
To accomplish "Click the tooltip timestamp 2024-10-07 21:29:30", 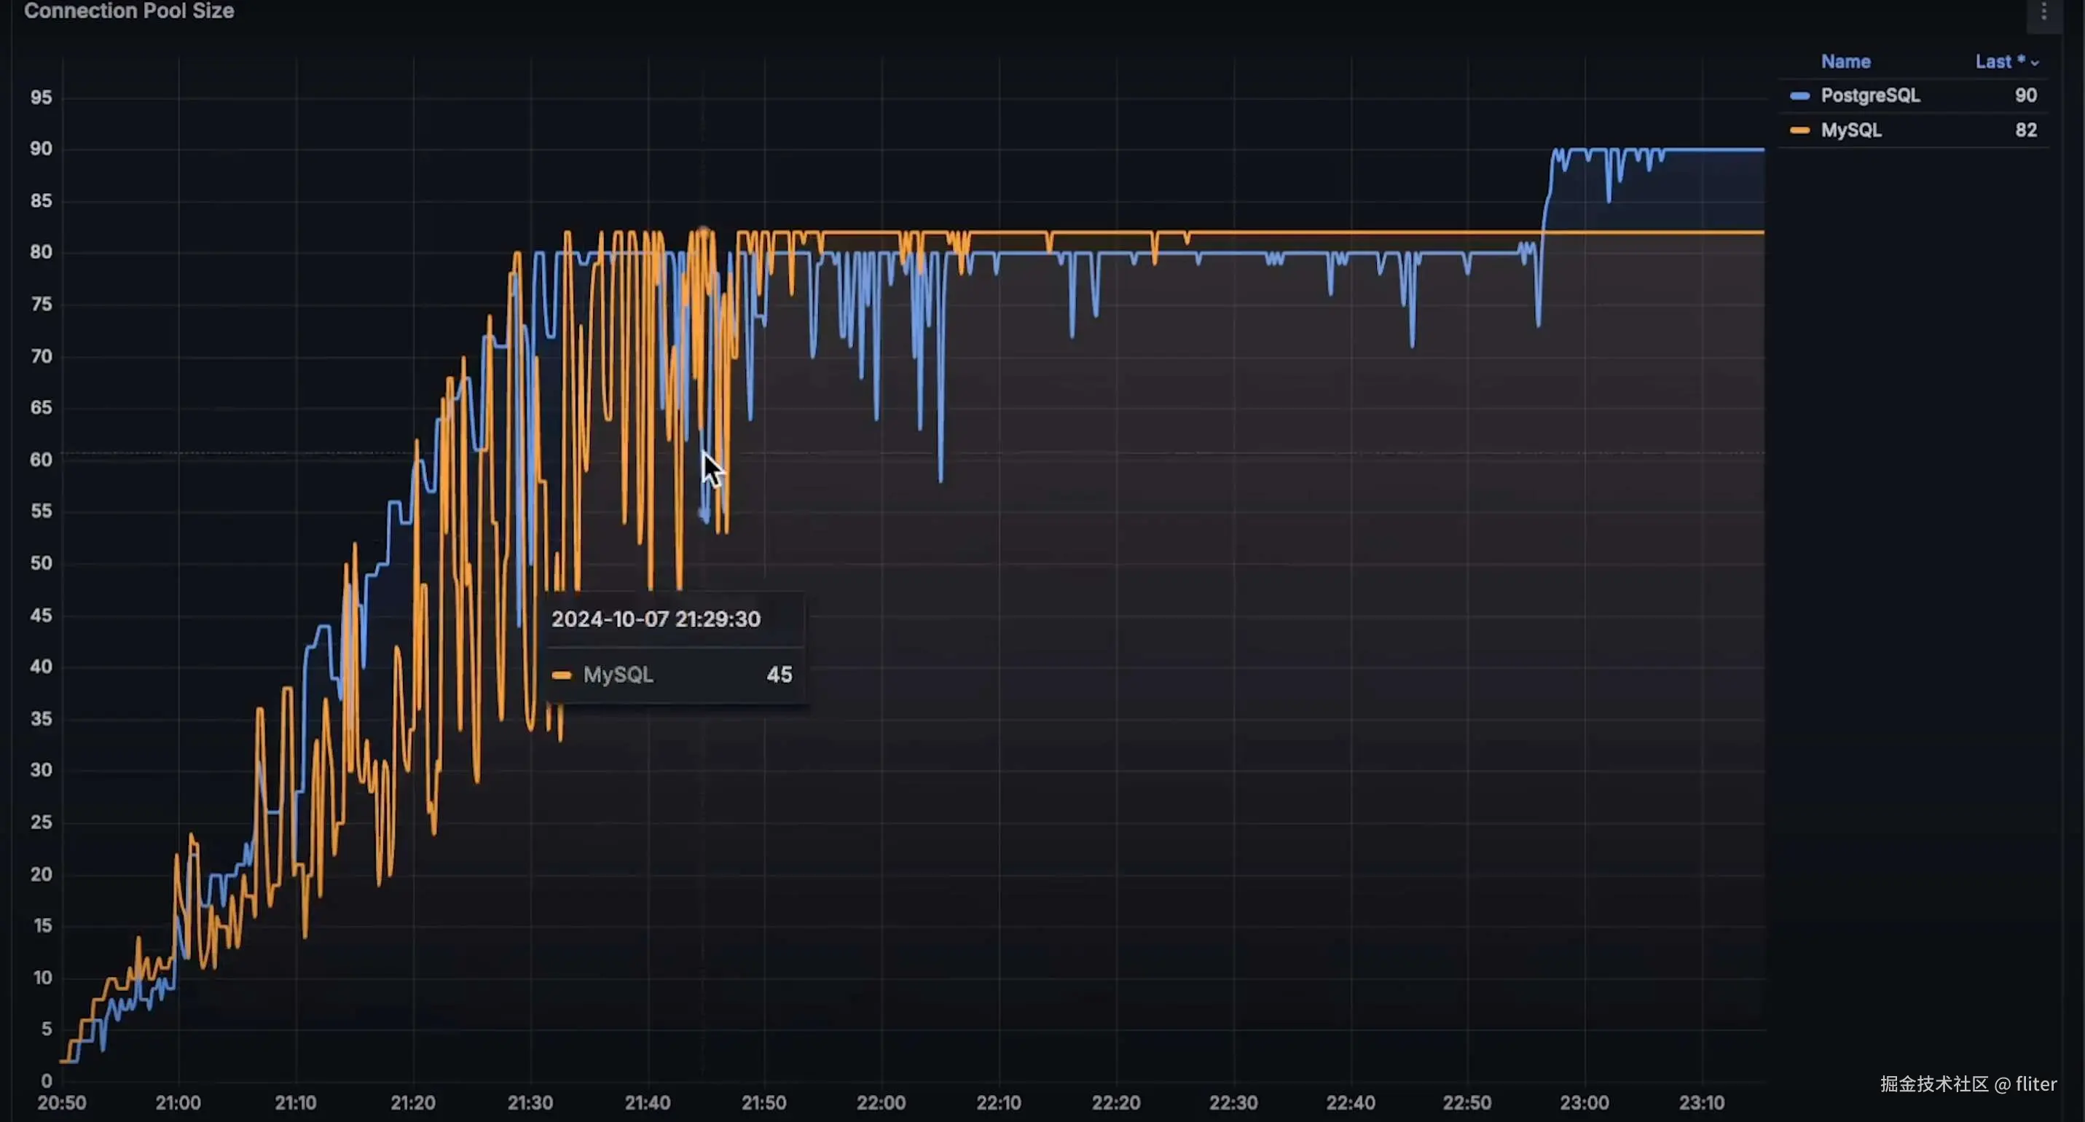I will [656, 619].
